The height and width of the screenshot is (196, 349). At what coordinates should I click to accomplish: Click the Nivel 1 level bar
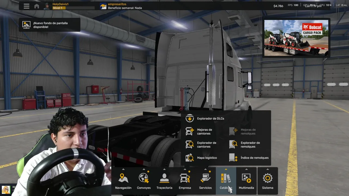pyautogui.click(x=73, y=8)
